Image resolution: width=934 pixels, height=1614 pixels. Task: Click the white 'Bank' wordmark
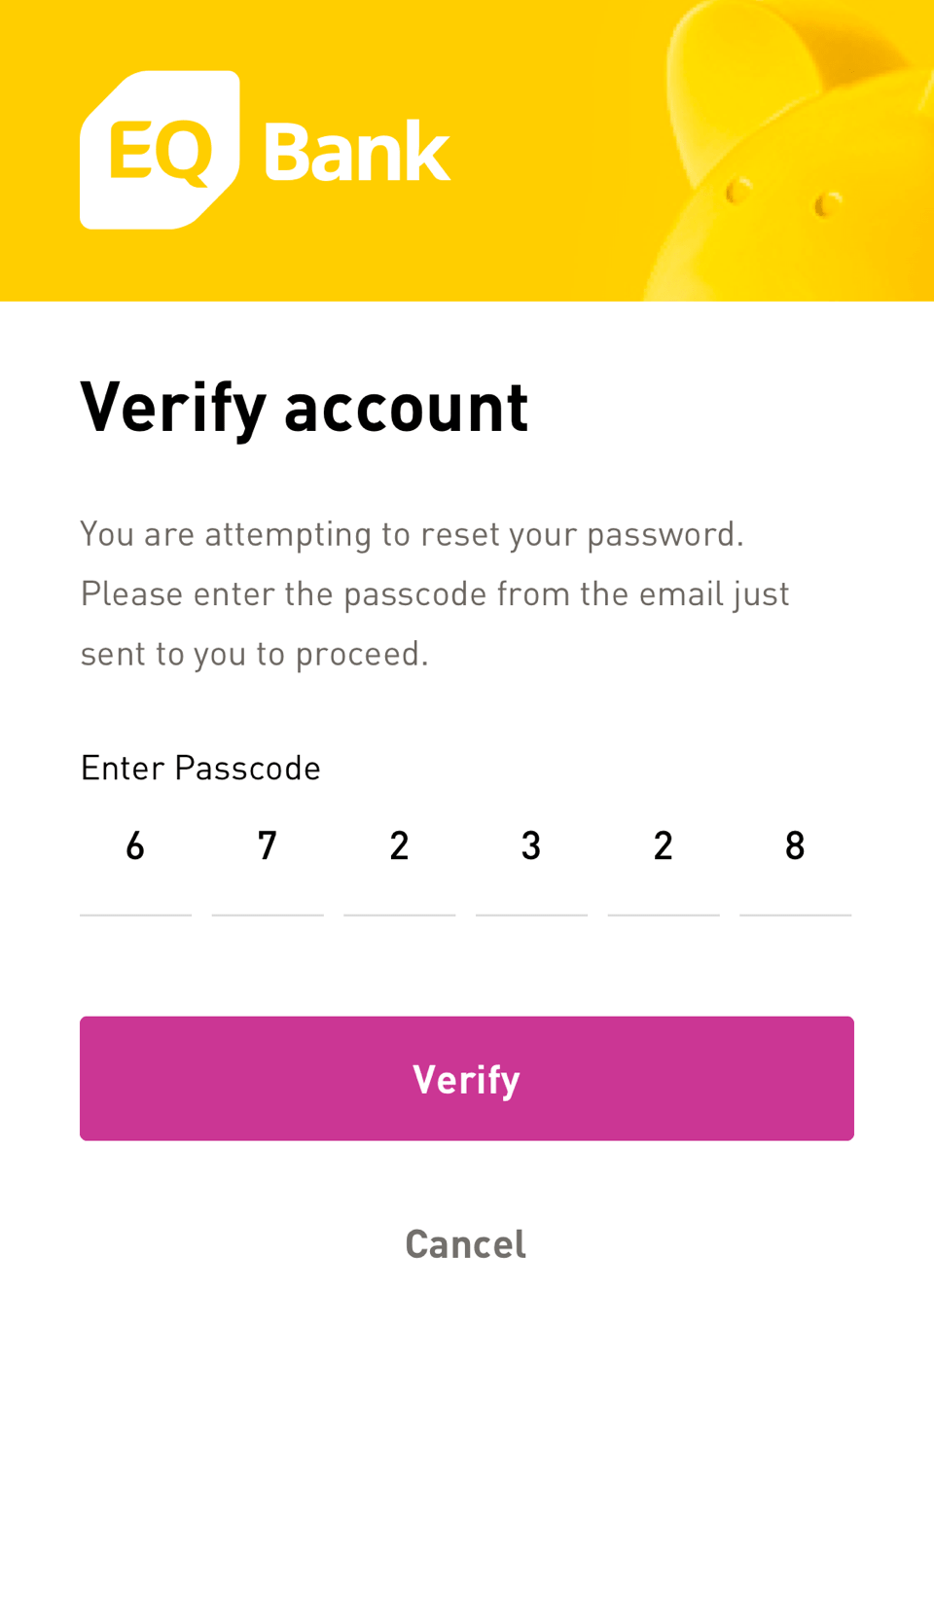click(x=356, y=152)
